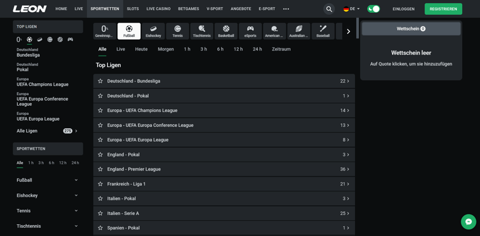Go to the LEON logo homepage
The height and width of the screenshot is (236, 480).
pyautogui.click(x=30, y=9)
